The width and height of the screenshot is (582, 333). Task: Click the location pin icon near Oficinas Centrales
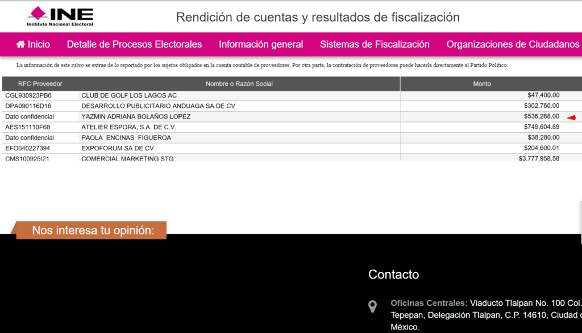372,307
